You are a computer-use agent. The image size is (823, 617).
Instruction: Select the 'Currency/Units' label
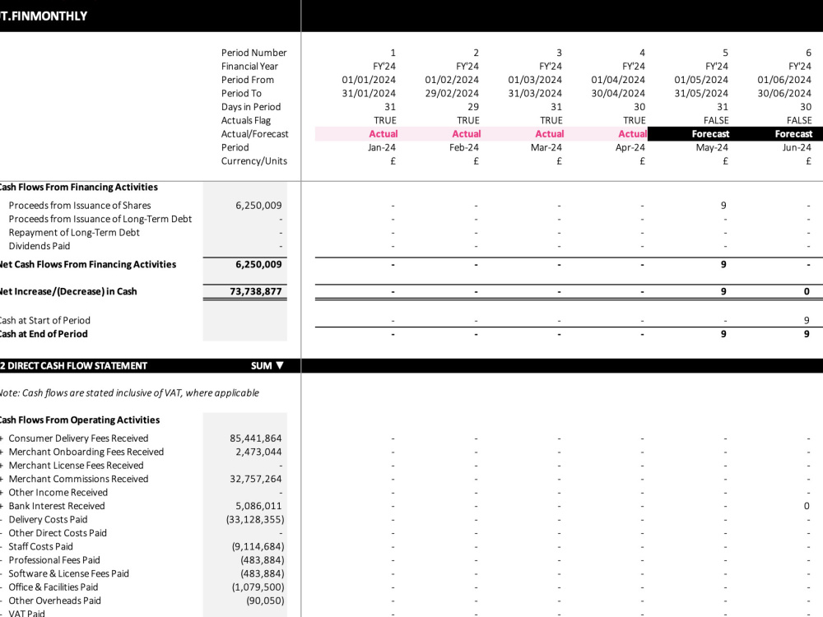pyautogui.click(x=254, y=161)
